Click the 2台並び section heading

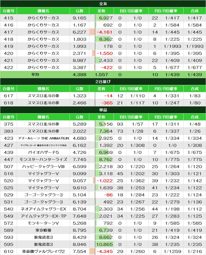coord(103,82)
